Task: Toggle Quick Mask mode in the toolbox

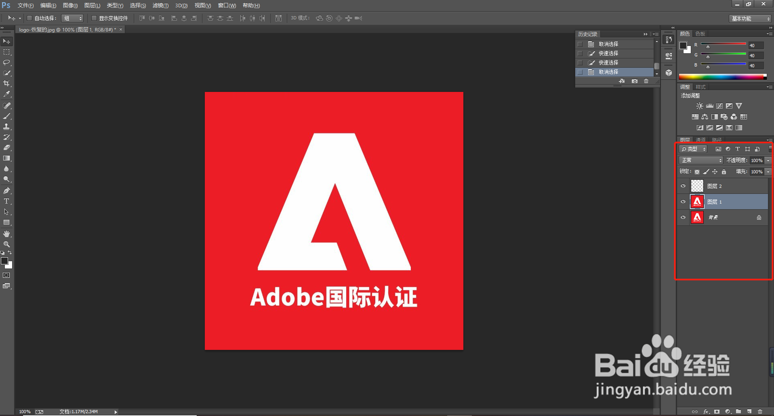Action: point(6,275)
